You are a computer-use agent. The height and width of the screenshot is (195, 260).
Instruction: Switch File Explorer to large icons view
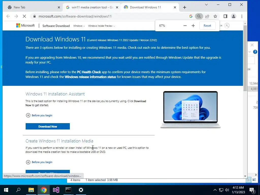pos(254,180)
